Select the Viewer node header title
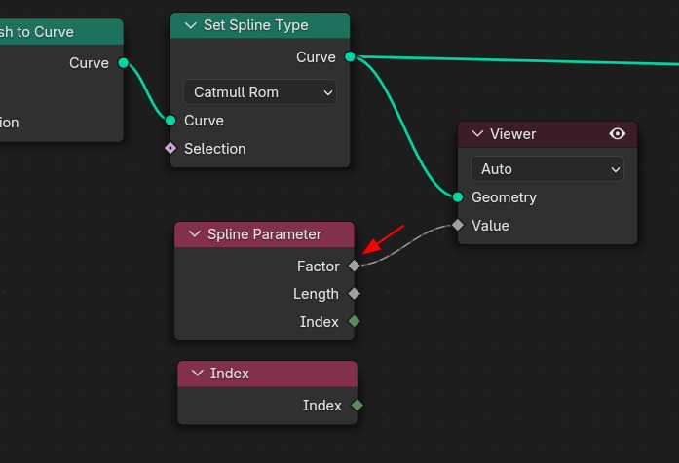Image resolution: width=679 pixels, height=463 pixels. pos(512,134)
